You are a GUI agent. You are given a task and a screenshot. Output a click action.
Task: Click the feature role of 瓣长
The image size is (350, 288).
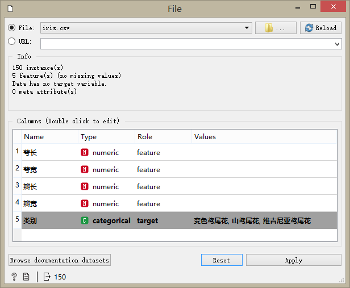point(148,187)
